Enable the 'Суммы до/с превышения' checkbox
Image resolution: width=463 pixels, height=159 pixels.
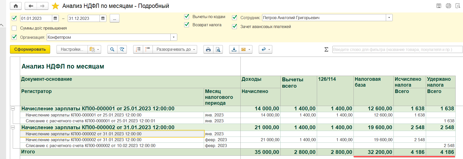coord(14,28)
